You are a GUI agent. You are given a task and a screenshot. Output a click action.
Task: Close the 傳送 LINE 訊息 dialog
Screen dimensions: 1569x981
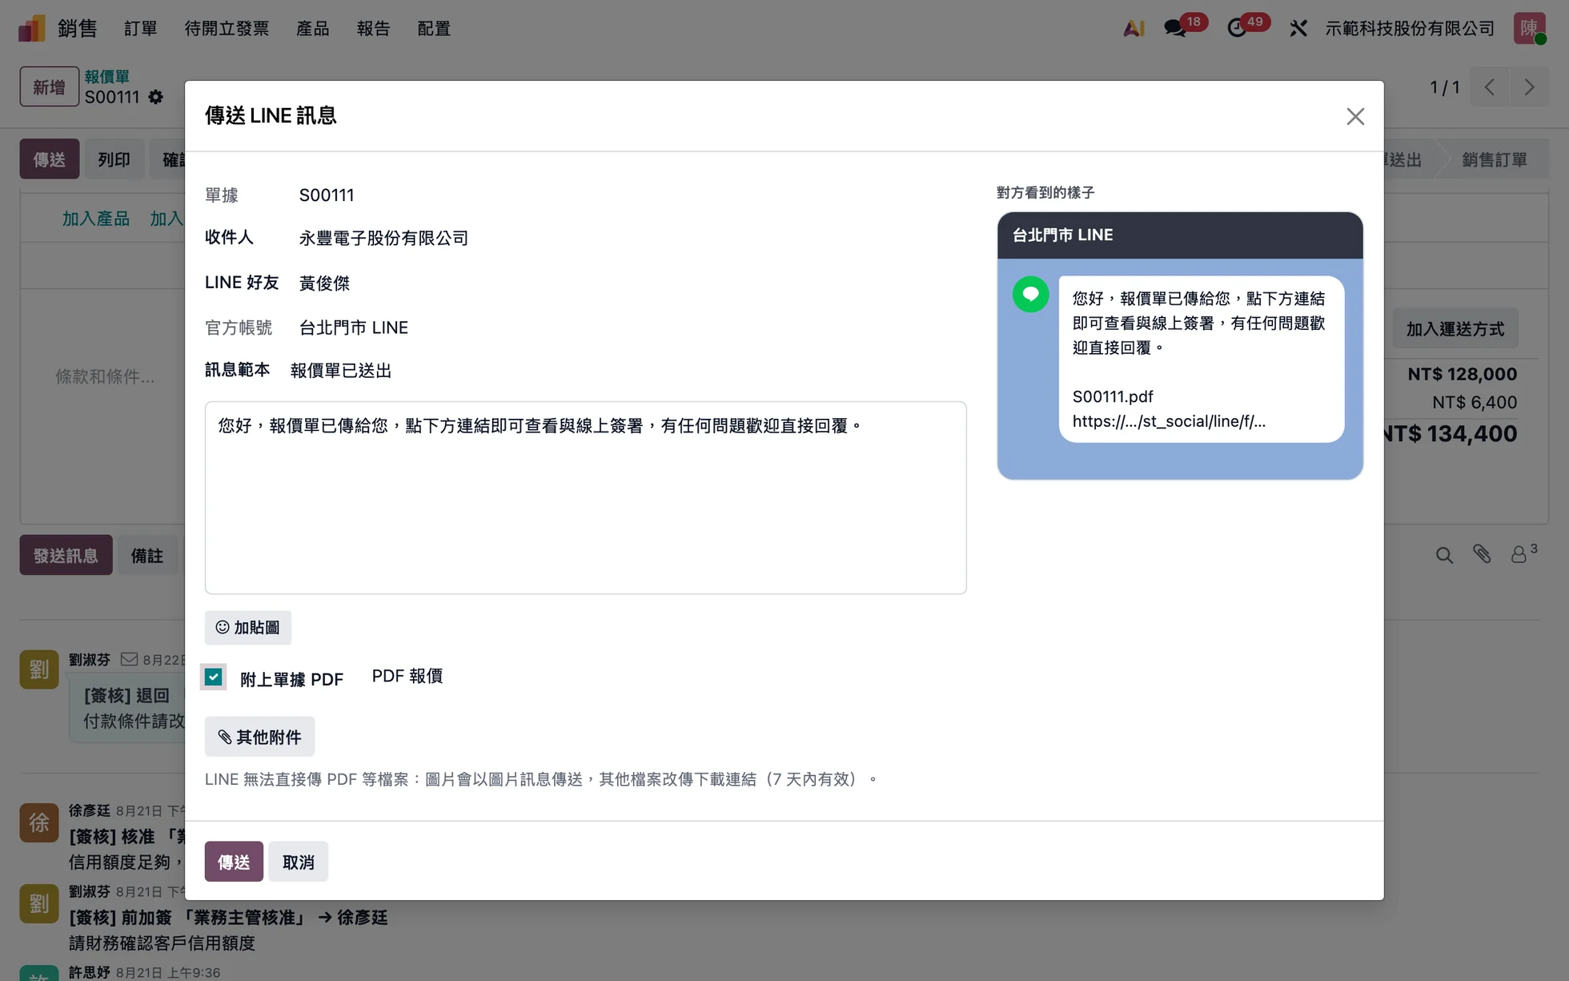tap(1354, 116)
